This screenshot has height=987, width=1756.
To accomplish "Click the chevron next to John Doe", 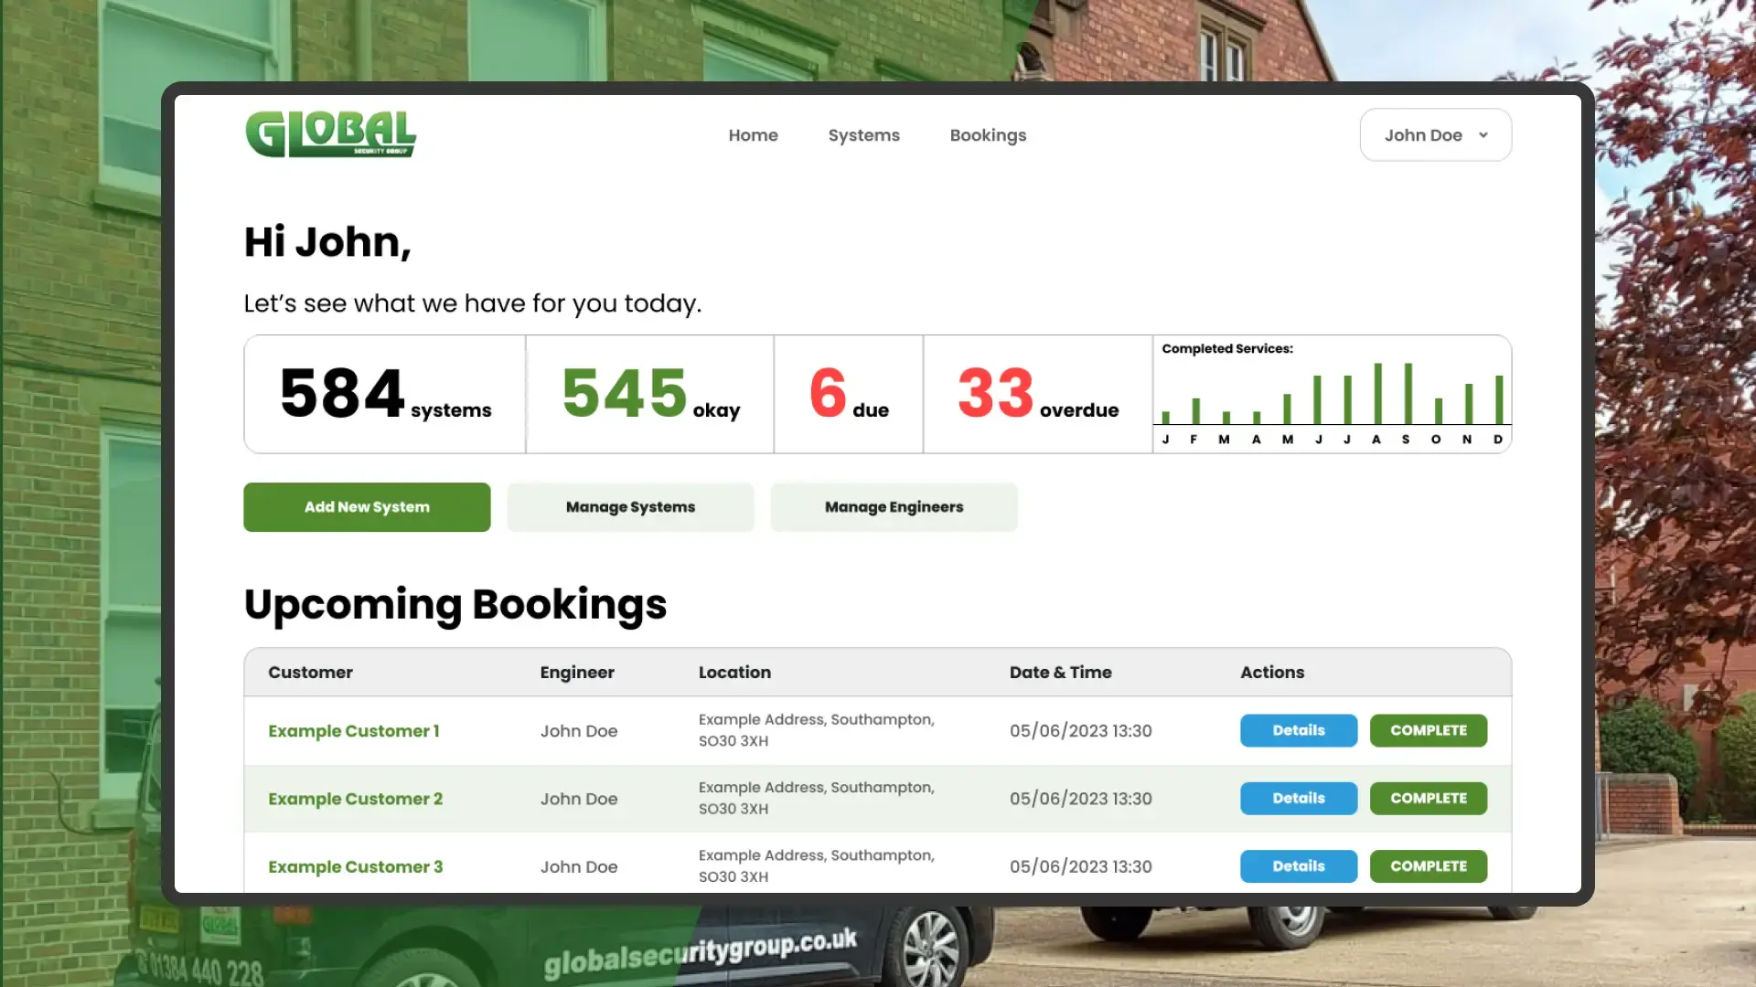I will [x=1483, y=135].
